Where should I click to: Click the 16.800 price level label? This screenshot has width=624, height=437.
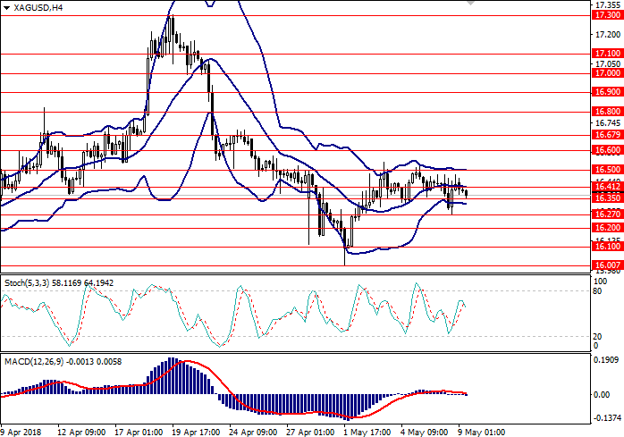click(x=607, y=112)
